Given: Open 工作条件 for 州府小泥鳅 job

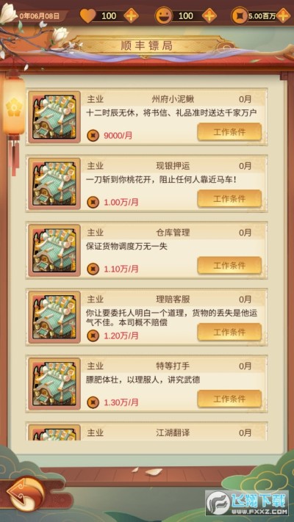Looking at the screenshot, I should [229, 132].
